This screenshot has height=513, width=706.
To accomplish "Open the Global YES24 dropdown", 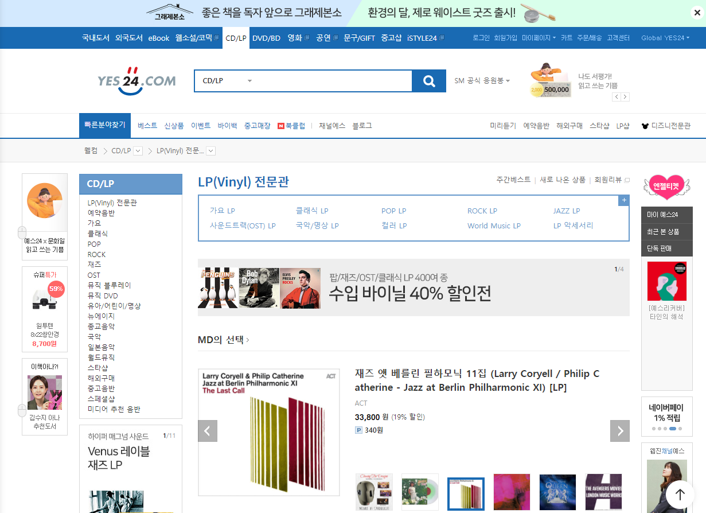I will point(665,38).
